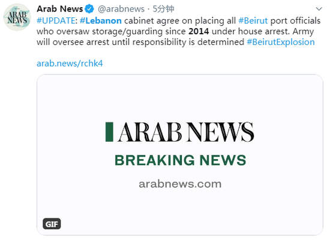Open the 5分钟 tweet timestamp

[163, 9]
